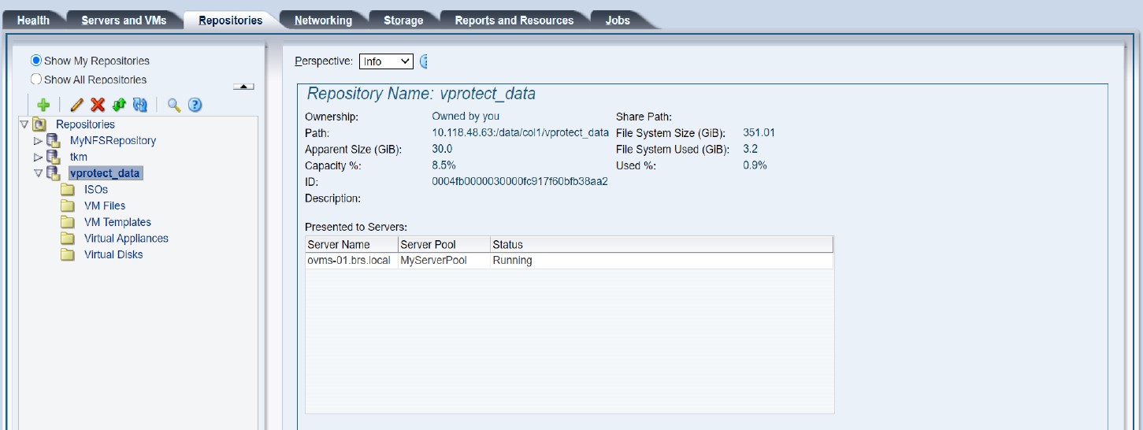Click the round icon next to Perspective dropdown
Image resolution: width=1143 pixels, height=430 pixels.
click(424, 61)
